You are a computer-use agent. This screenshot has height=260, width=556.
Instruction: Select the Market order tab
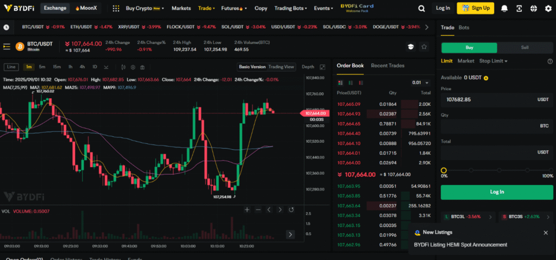click(465, 61)
